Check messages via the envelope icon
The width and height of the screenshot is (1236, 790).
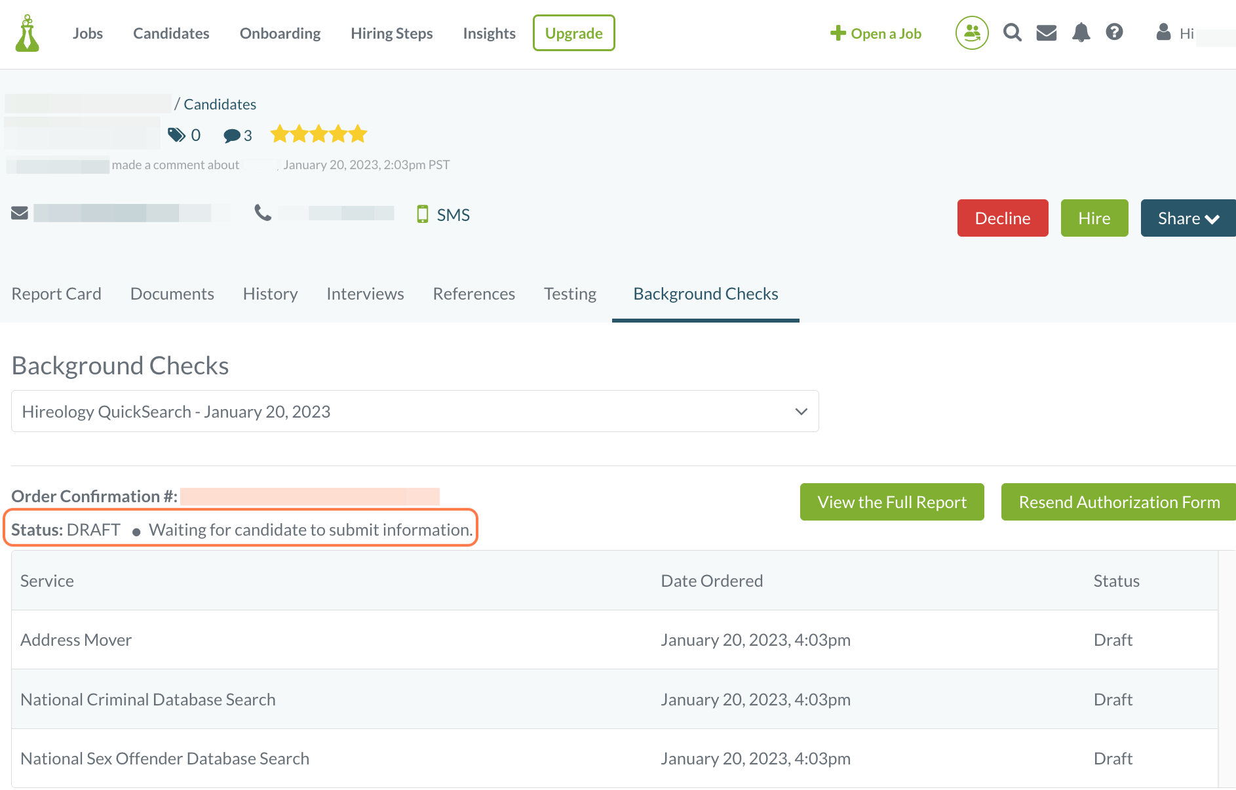point(1047,31)
